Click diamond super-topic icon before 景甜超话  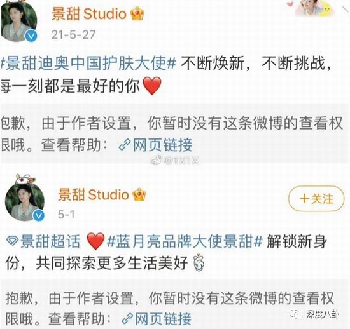[13, 241]
